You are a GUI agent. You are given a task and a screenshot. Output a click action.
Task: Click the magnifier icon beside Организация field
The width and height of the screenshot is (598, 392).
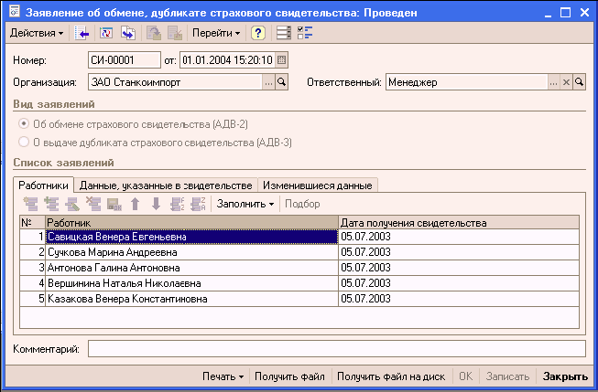click(282, 82)
